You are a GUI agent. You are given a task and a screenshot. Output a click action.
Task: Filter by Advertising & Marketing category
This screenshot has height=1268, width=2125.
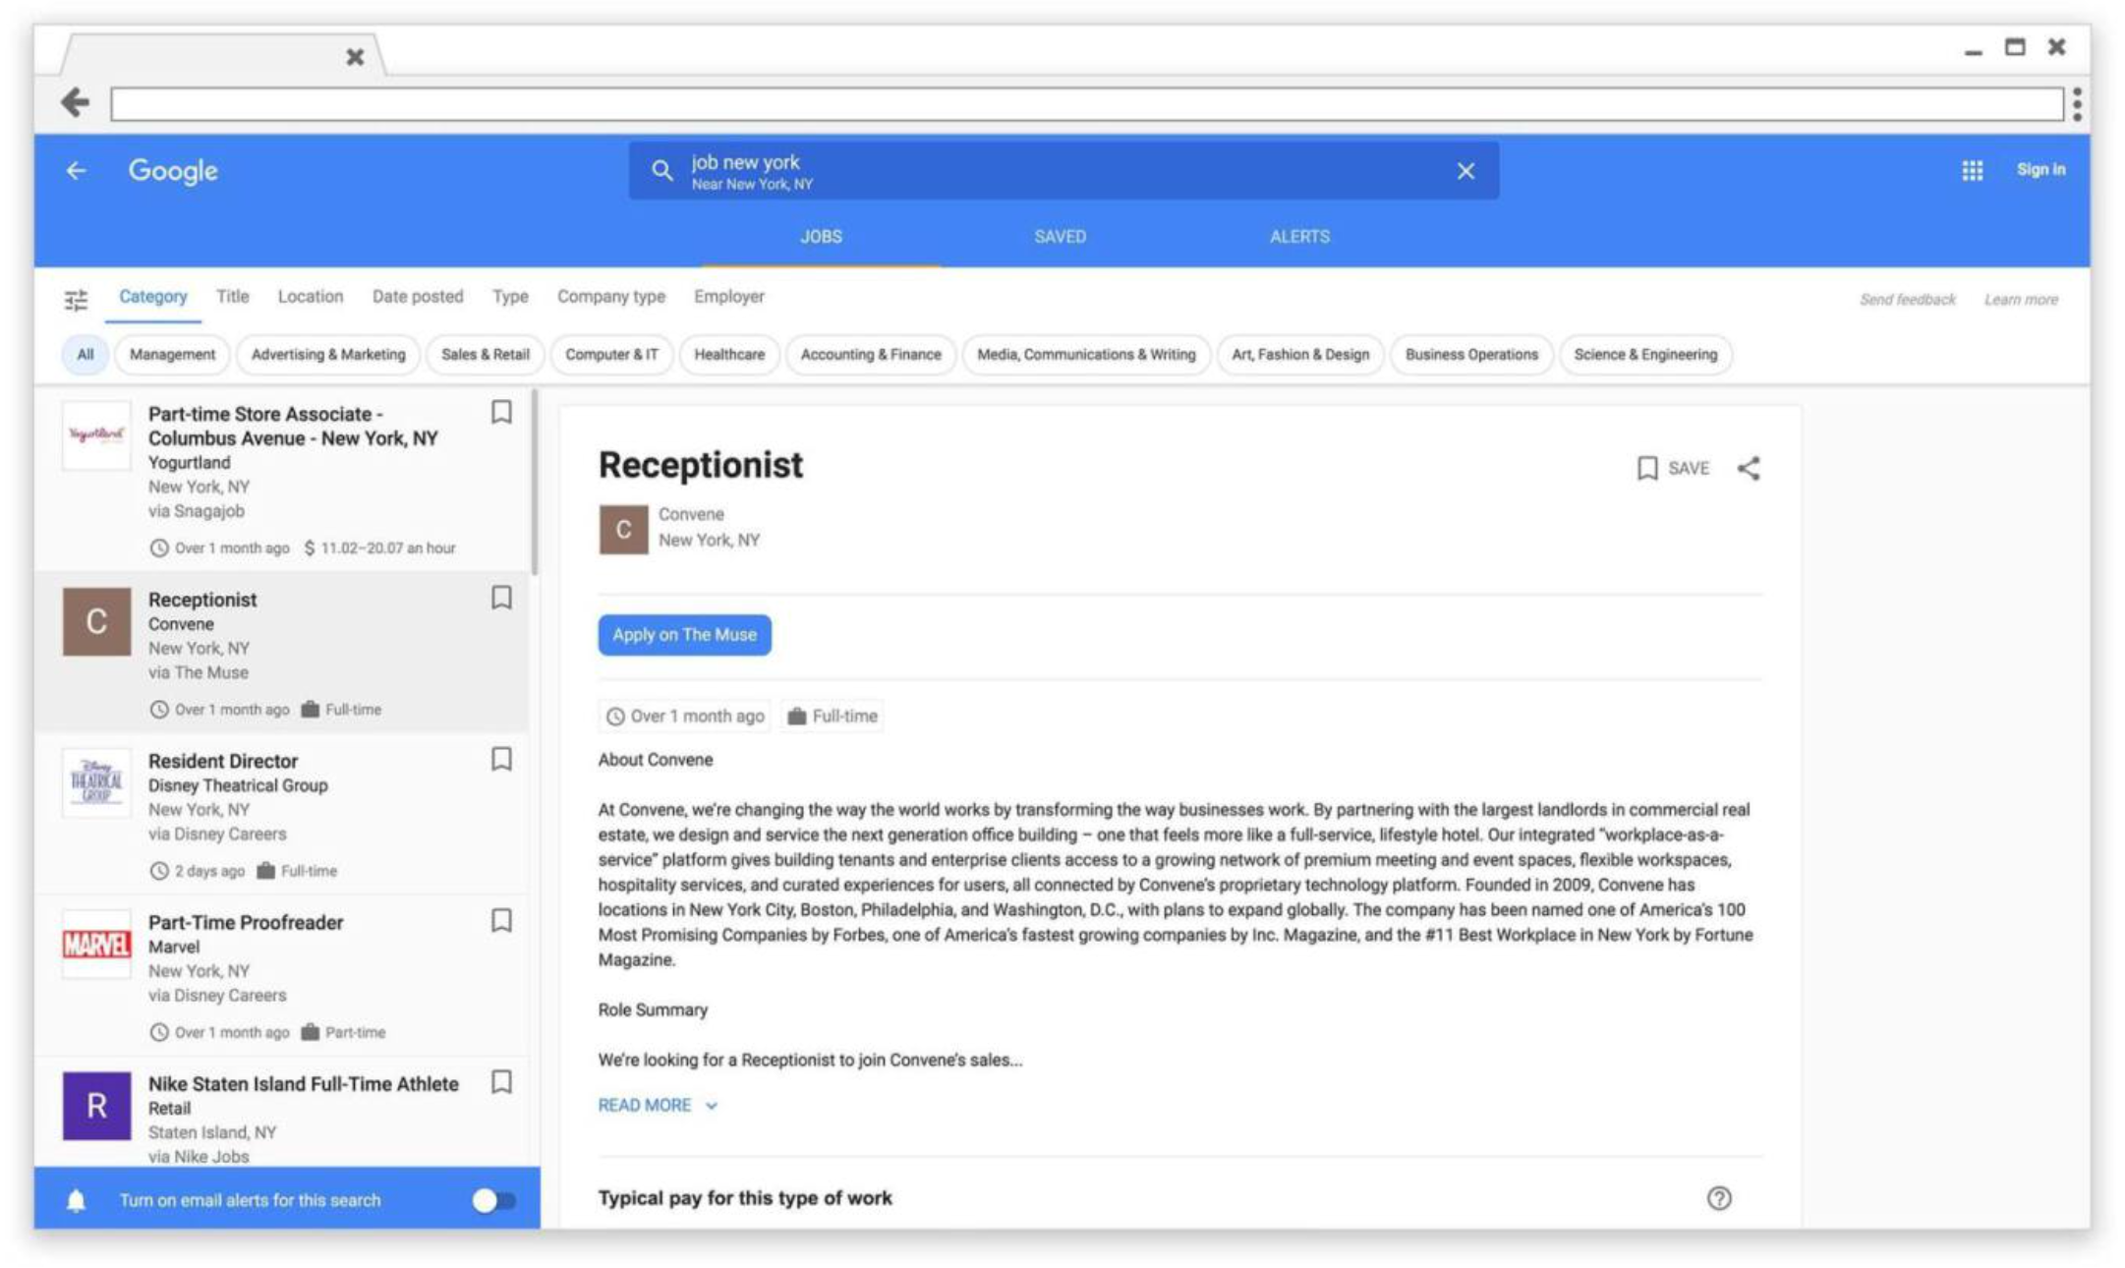[328, 355]
